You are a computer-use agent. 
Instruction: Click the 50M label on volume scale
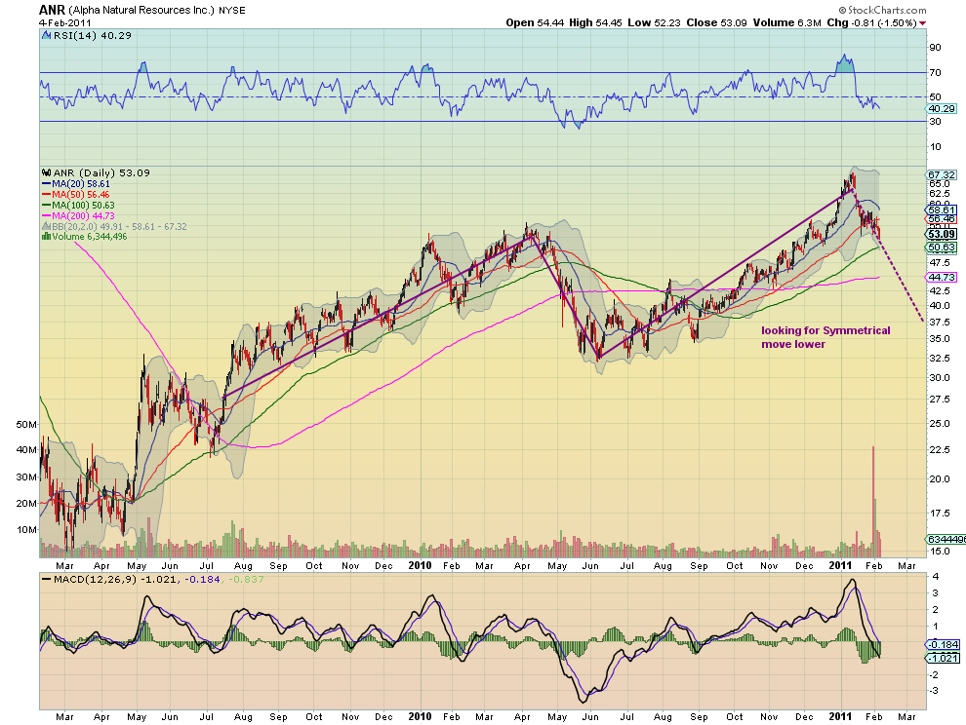(26, 425)
